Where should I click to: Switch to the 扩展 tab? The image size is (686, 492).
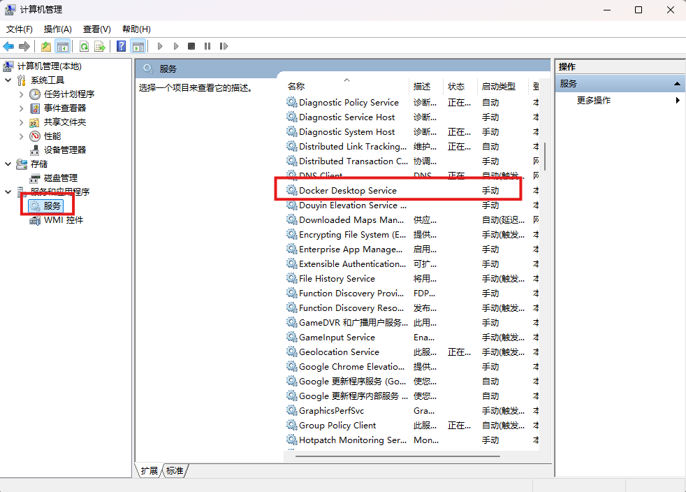click(149, 470)
